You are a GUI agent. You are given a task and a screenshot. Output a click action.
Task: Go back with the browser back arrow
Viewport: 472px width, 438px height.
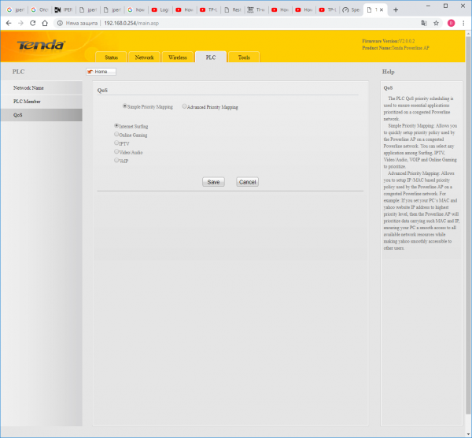click(x=9, y=23)
